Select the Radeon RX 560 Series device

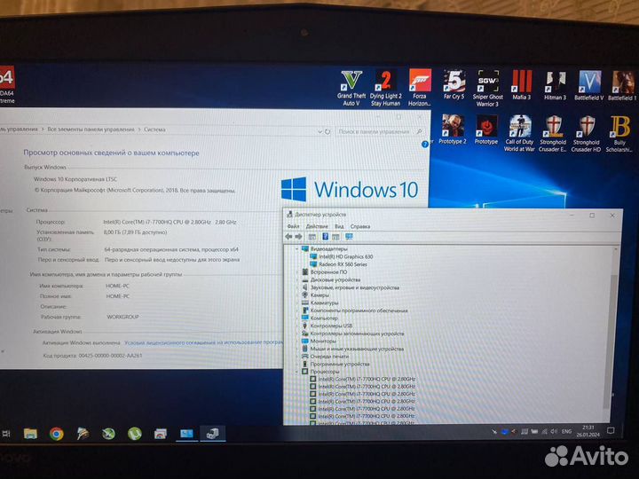click(x=347, y=264)
